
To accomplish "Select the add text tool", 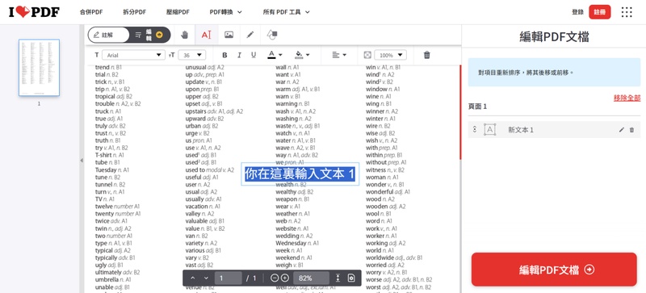I will point(207,35).
